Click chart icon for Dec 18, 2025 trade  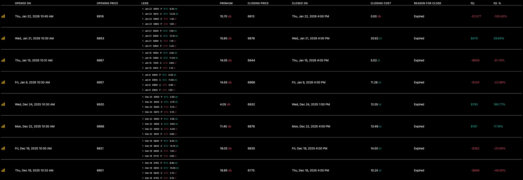(x=3, y=170)
